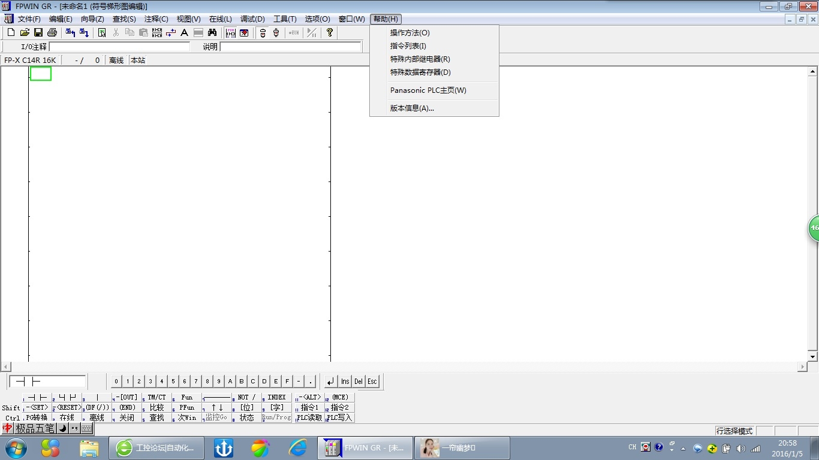
Task: Click the 极品五笔 input method bar
Action: point(47,428)
